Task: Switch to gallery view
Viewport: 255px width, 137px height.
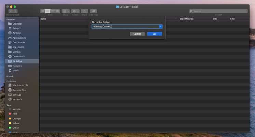Action: point(57,11)
